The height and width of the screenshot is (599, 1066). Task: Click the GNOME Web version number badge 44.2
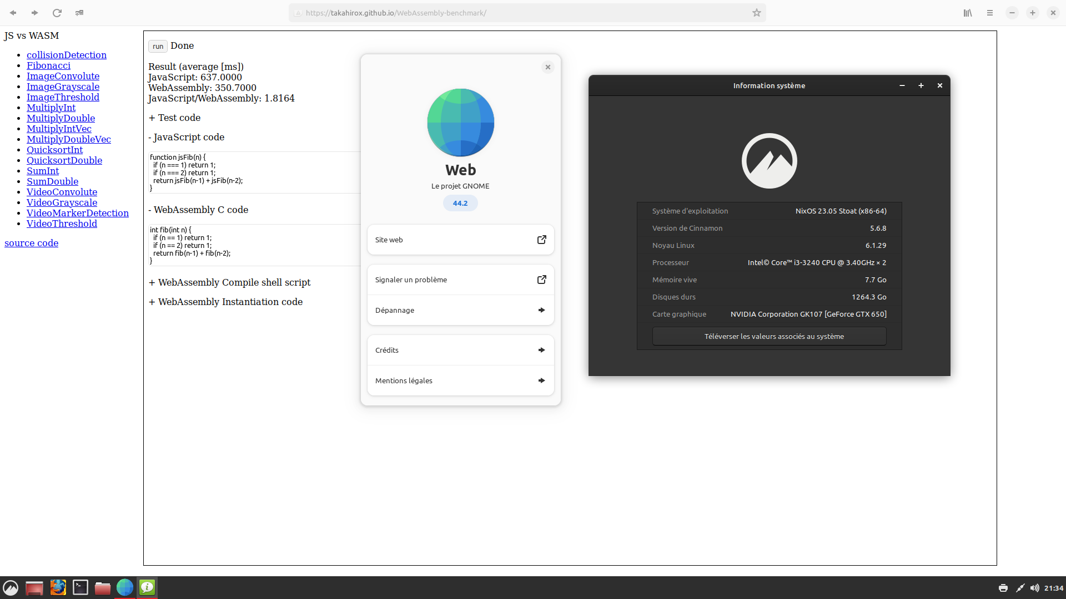pyautogui.click(x=460, y=202)
